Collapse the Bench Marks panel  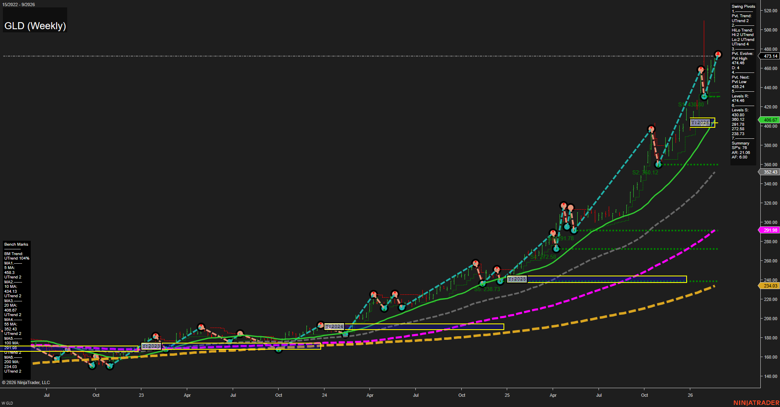click(x=16, y=244)
